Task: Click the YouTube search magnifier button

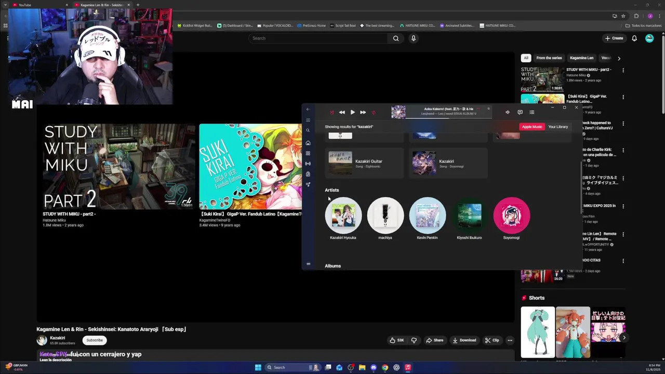Action: [x=396, y=38]
